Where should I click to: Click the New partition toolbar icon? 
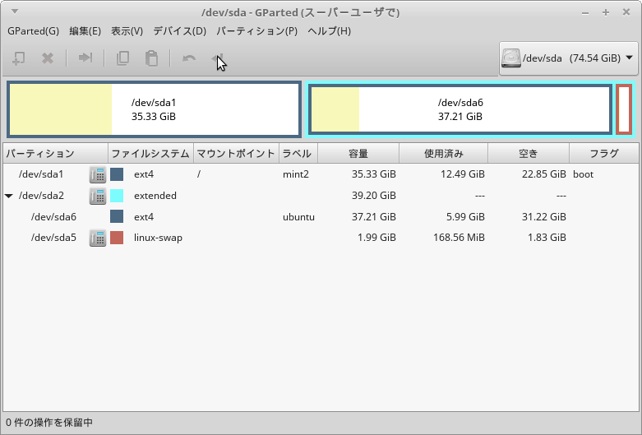(18, 58)
